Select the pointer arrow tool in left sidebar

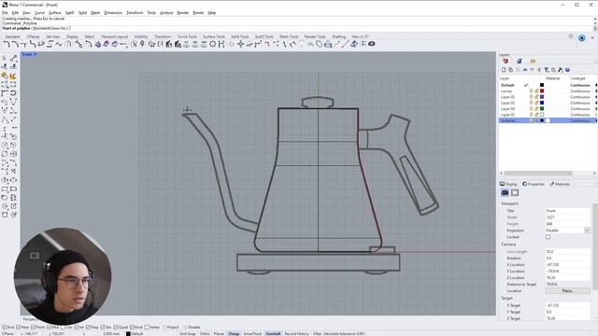pos(5,58)
